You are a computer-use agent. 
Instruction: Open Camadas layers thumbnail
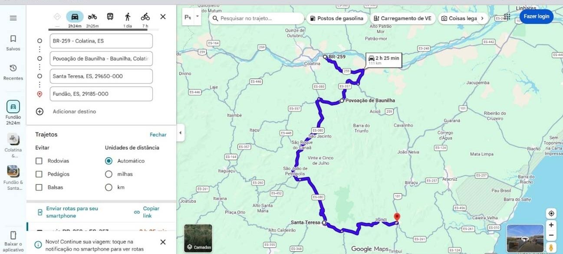pyautogui.click(x=198, y=238)
